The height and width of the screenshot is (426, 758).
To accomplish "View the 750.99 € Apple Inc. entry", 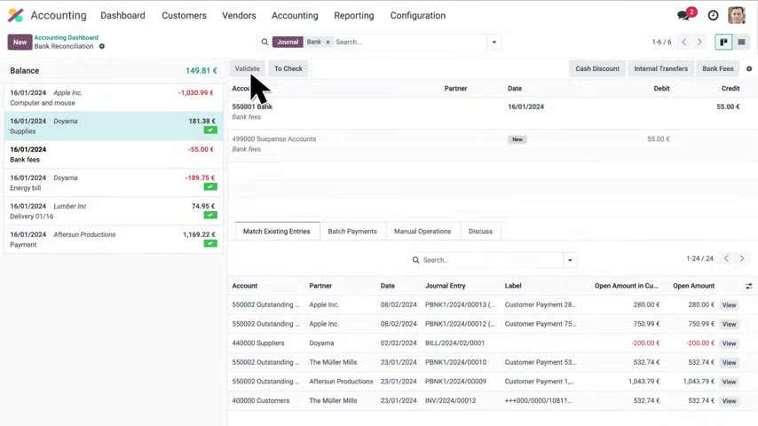I will pyautogui.click(x=729, y=325).
